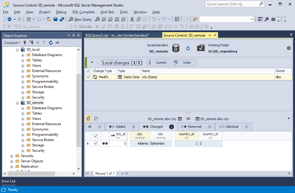Open Source Control settings gear
295x193 pixels.
pyautogui.click(x=289, y=48)
